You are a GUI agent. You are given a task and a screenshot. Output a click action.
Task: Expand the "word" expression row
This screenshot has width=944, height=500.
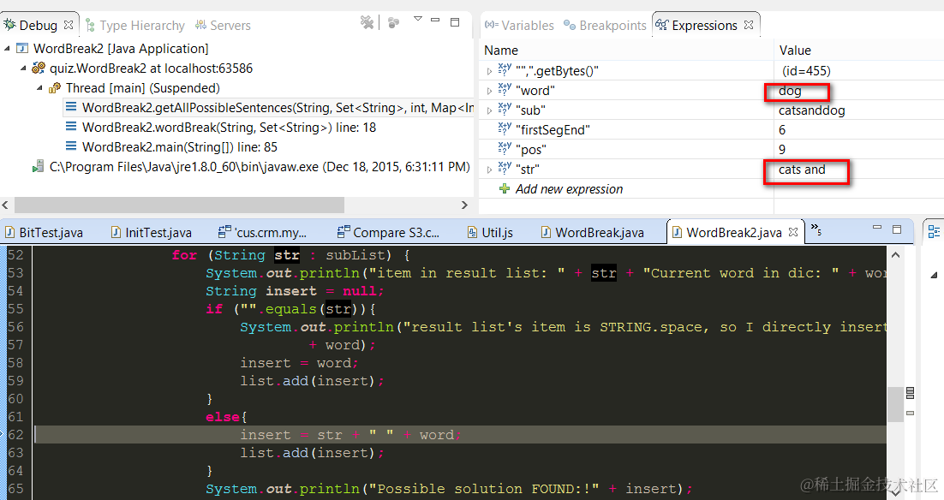click(489, 92)
